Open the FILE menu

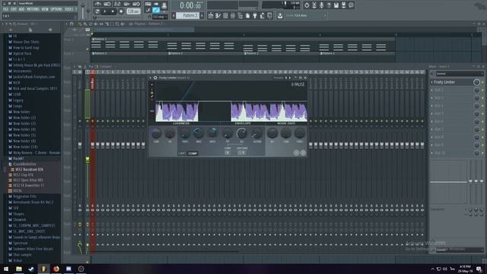5,9
